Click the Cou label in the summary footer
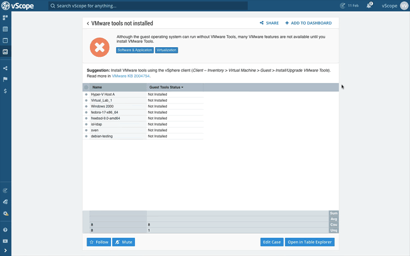This screenshot has height=256, width=410. coord(334,225)
